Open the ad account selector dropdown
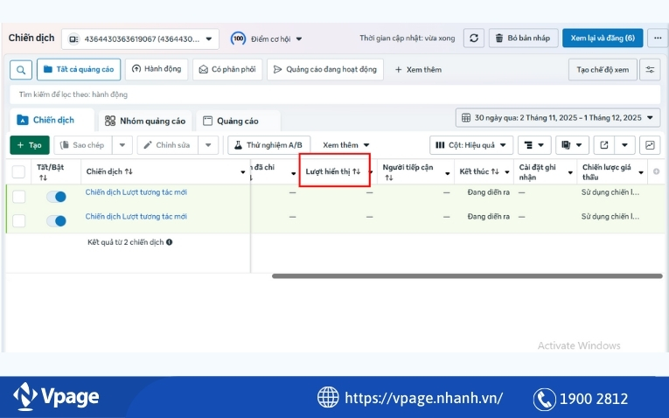Viewport: 669px width, 418px height. (x=140, y=38)
